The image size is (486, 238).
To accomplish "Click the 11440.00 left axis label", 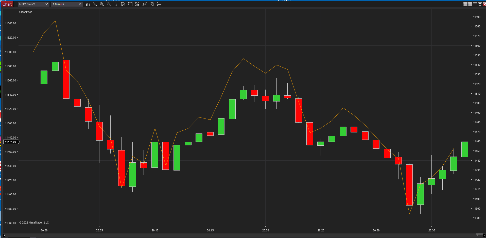I will pyautogui.click(x=10, y=166).
